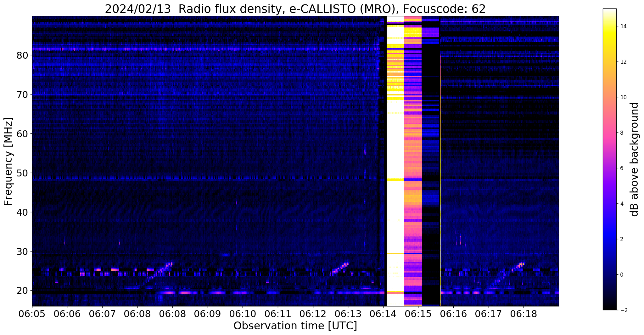Click the 'Frequency [MHz]' y-axis label

click(8, 161)
